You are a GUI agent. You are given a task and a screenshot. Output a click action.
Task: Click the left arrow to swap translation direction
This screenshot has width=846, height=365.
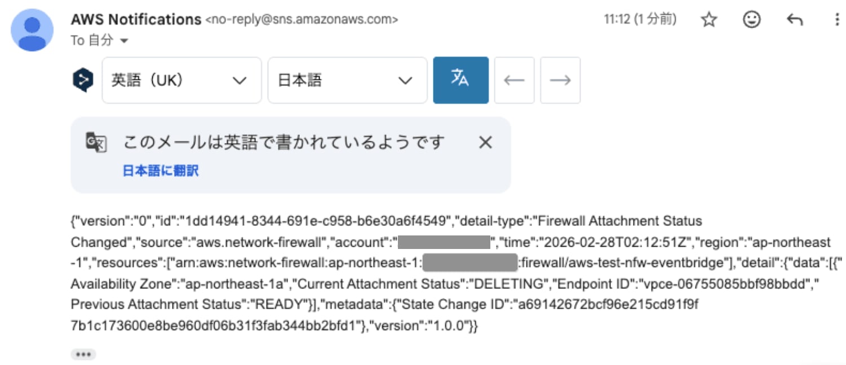click(514, 79)
